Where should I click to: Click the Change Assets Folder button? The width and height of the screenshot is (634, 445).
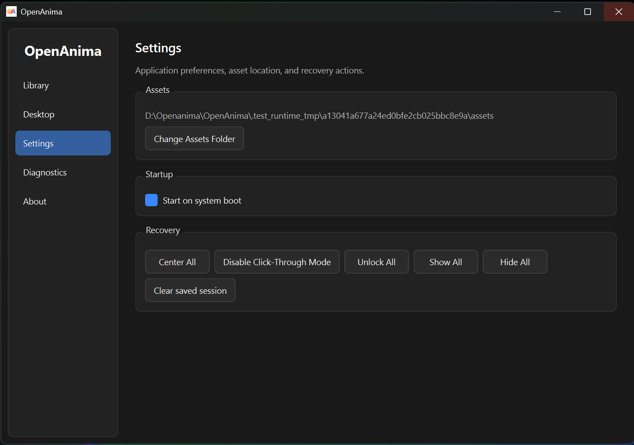point(194,139)
